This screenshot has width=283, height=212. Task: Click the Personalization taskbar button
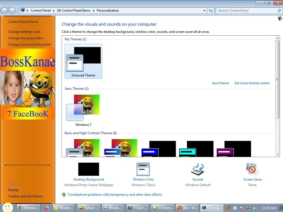(212, 208)
